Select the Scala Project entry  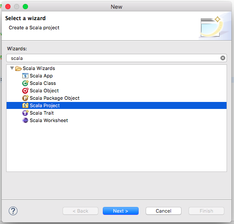(116, 105)
